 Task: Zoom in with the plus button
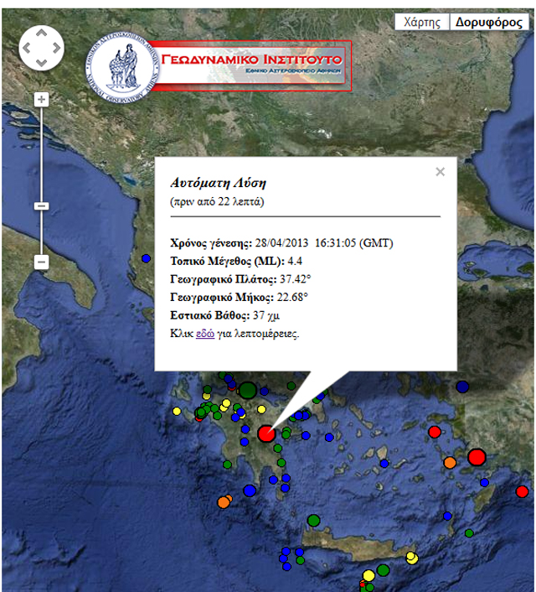41,100
